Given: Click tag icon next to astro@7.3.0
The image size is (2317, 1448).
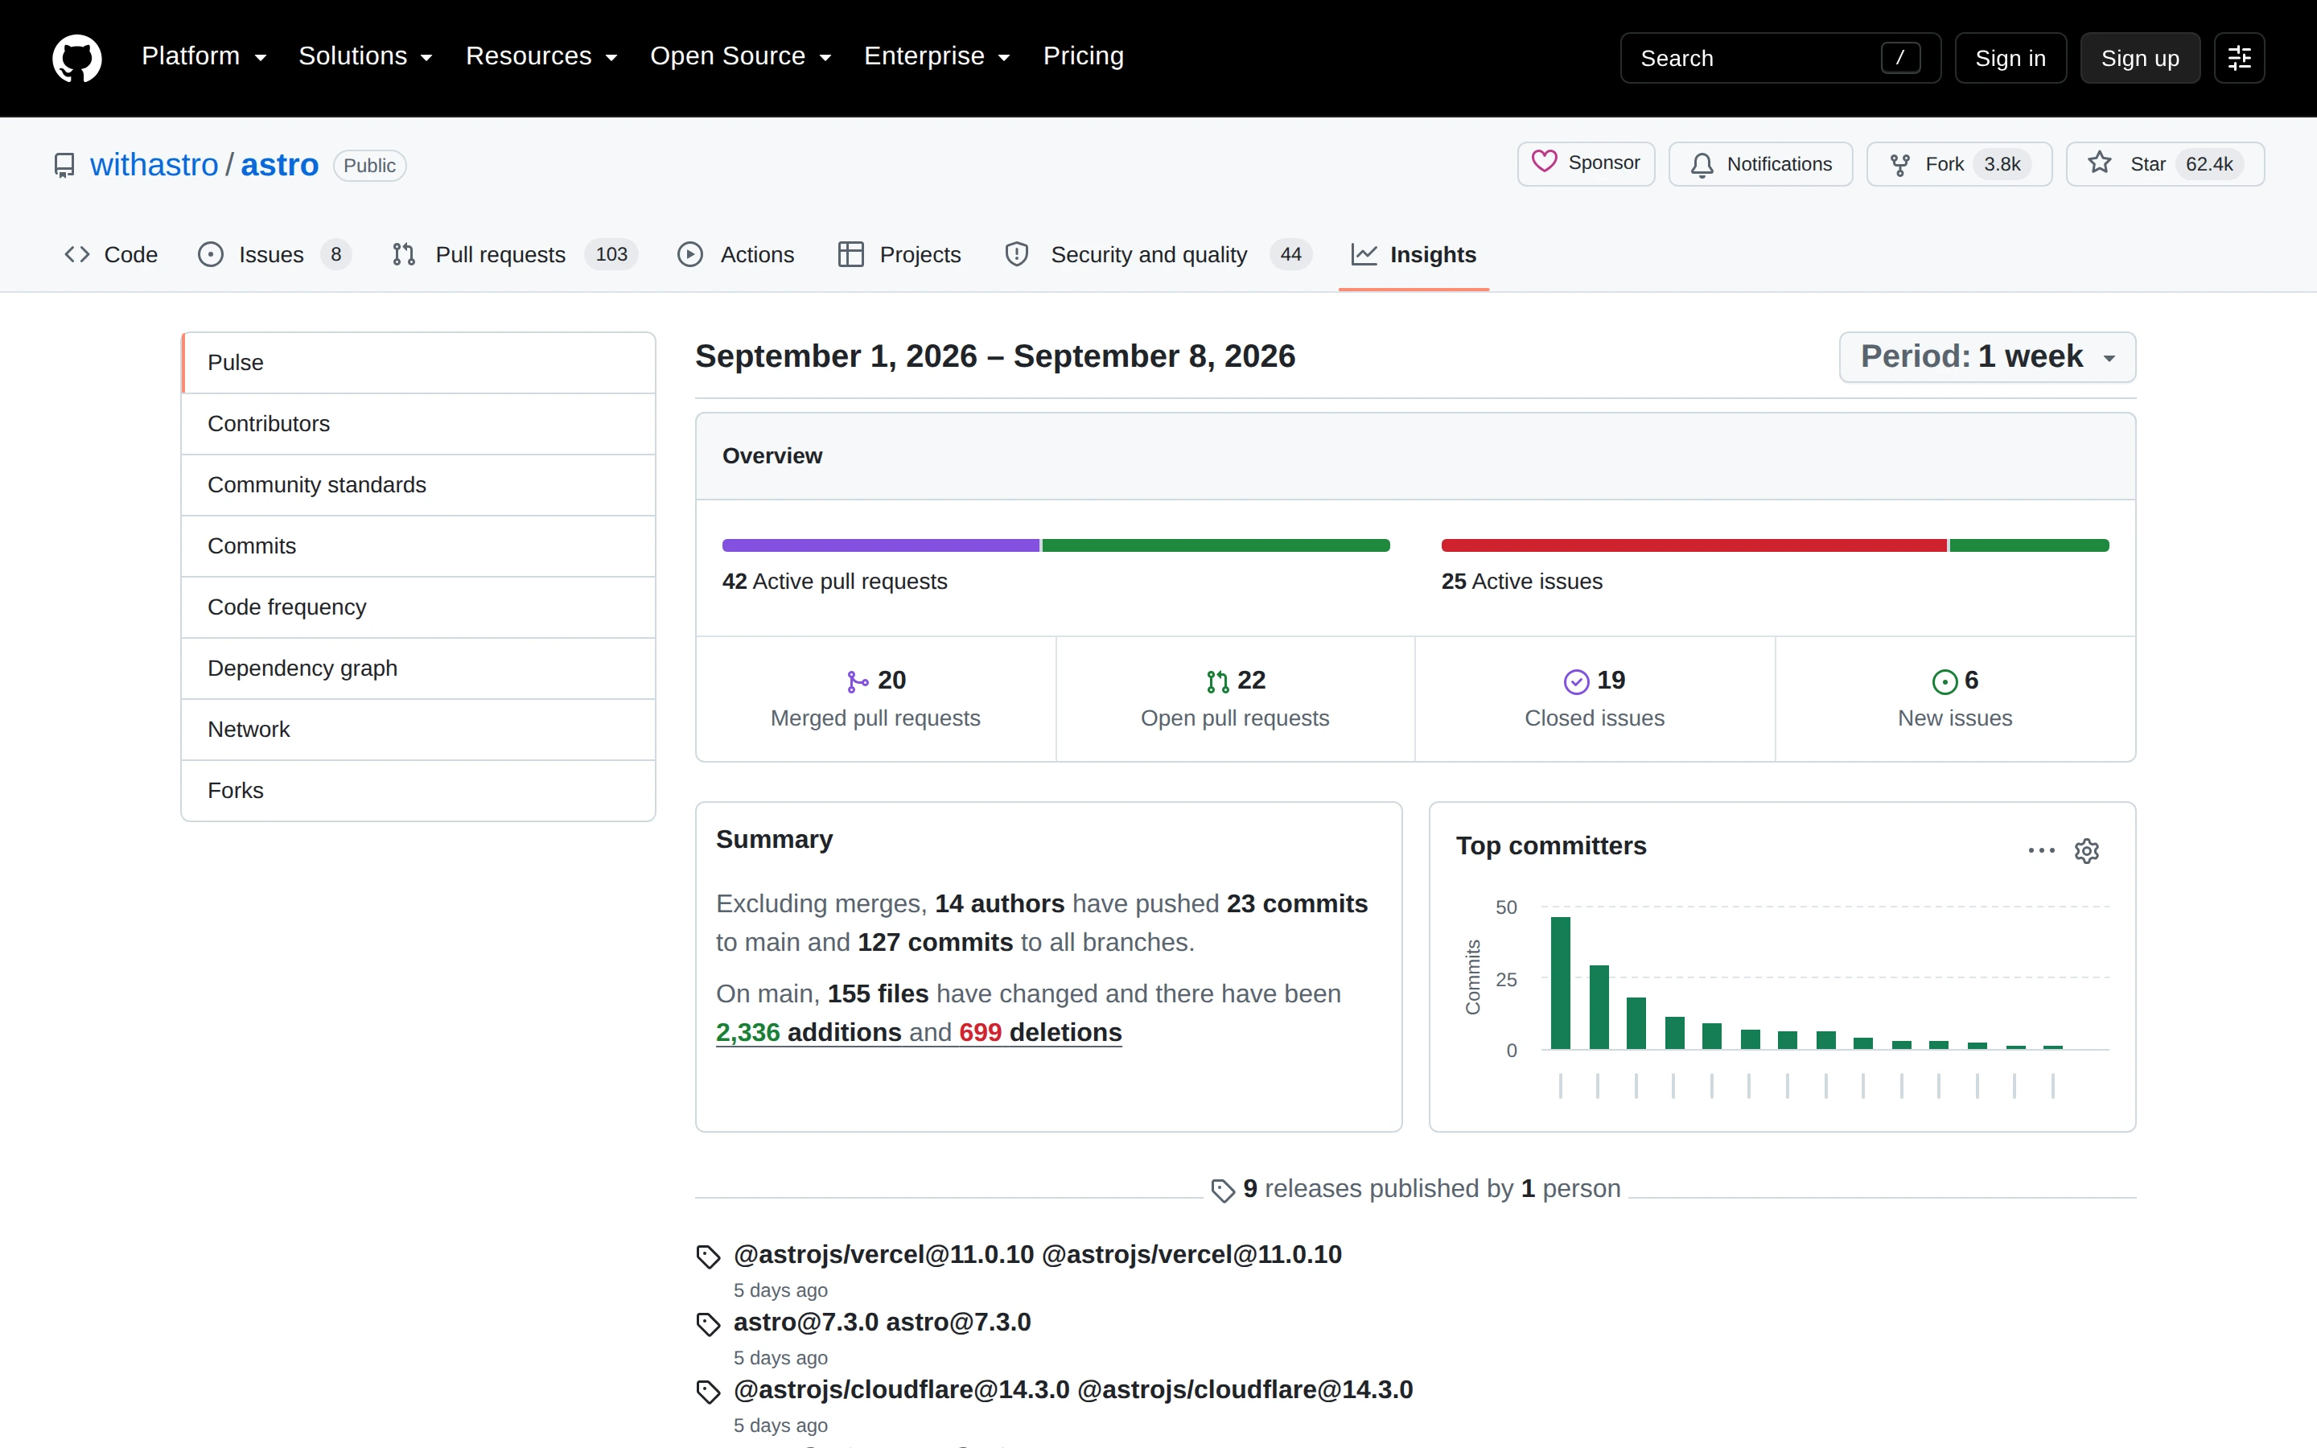Looking at the screenshot, I should (709, 1324).
